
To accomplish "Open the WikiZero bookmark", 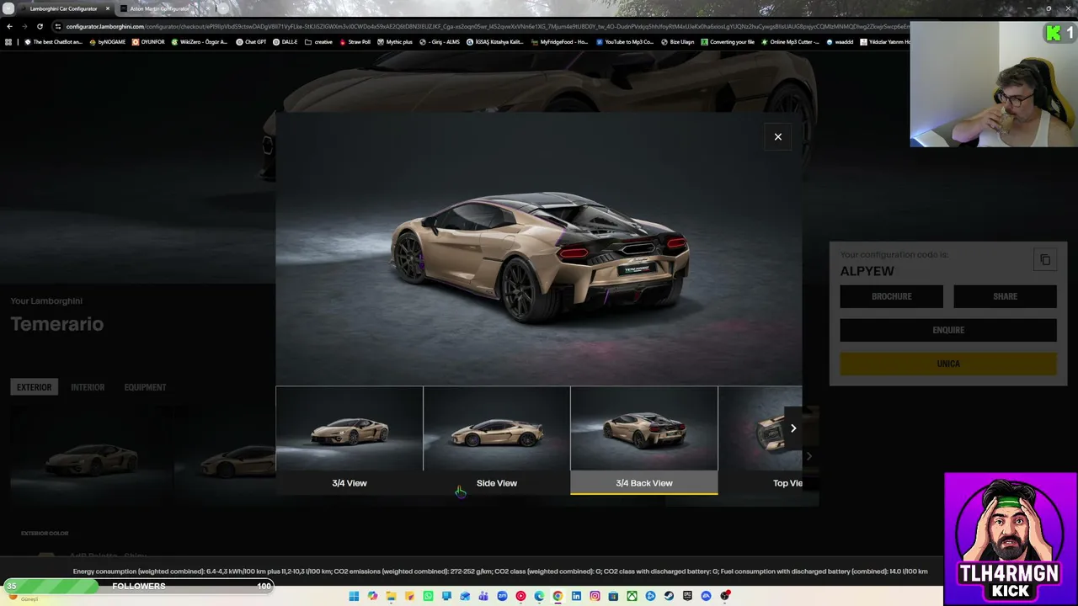I will tap(199, 42).
